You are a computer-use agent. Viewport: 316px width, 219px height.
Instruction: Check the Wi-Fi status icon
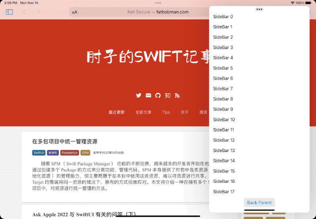292,3
